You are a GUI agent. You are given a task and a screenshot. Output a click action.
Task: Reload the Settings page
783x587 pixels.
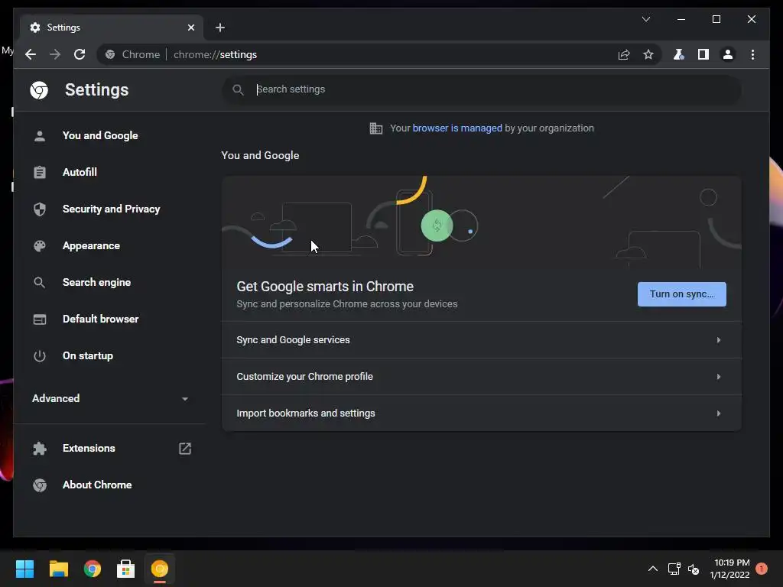pos(80,54)
